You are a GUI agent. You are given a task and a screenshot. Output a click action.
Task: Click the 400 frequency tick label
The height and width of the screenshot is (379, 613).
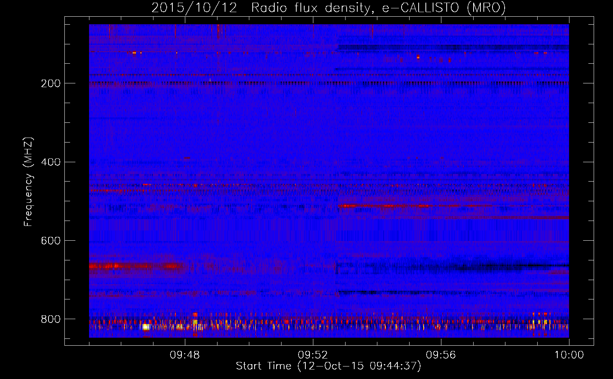click(x=50, y=162)
